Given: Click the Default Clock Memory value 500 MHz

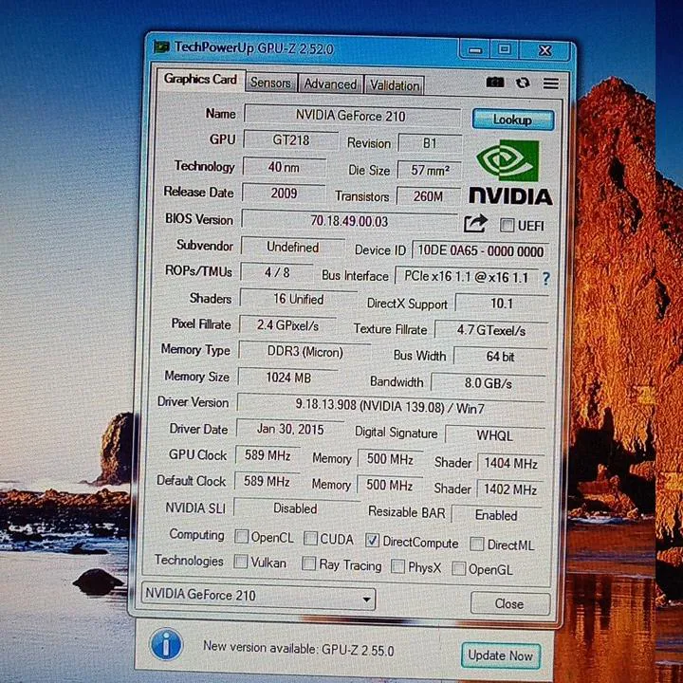Looking at the screenshot, I should click(389, 485).
